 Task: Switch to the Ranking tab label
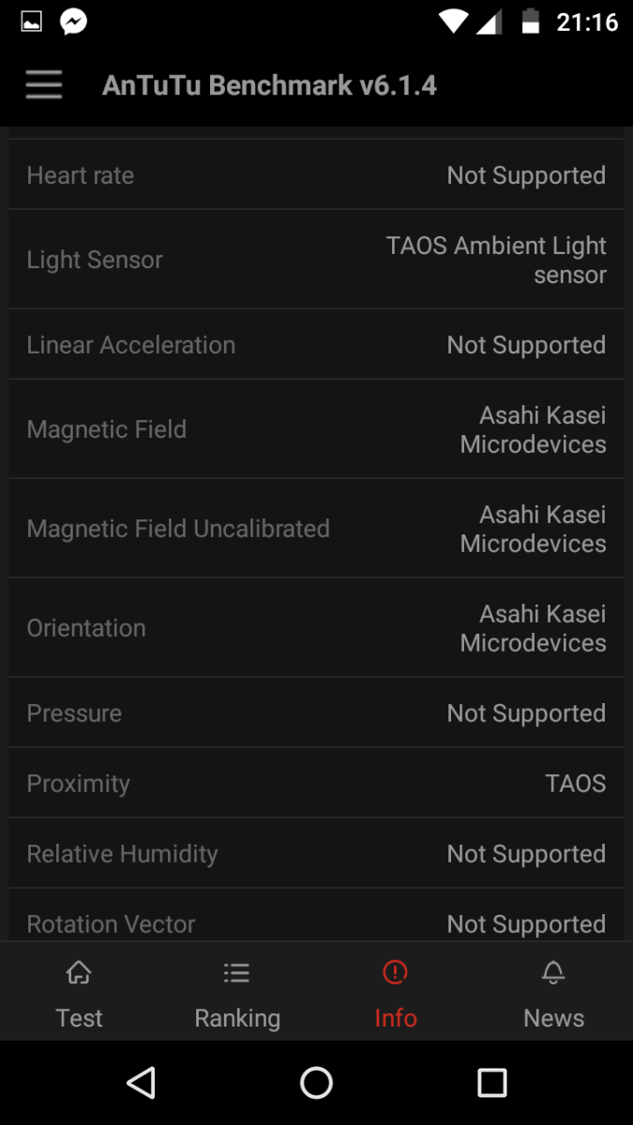point(237,1018)
